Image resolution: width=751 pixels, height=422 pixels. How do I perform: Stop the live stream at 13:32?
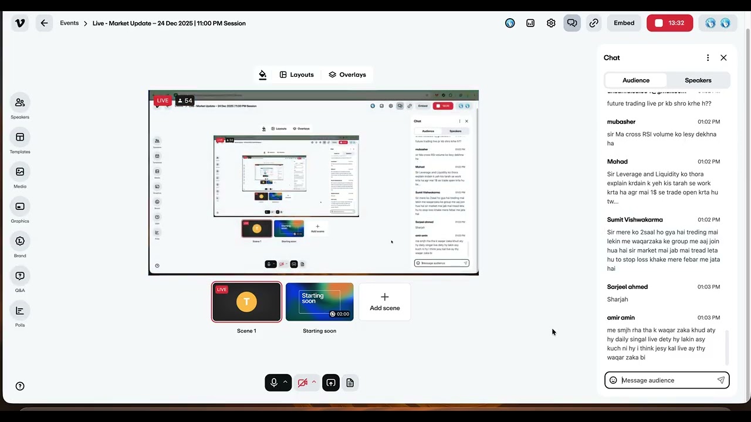tap(670, 23)
